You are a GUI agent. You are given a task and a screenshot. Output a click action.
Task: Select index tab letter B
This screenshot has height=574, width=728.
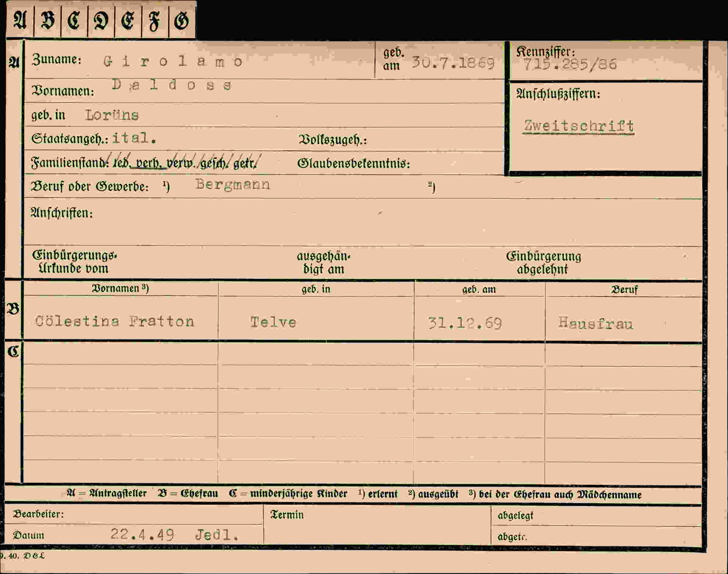48,21
